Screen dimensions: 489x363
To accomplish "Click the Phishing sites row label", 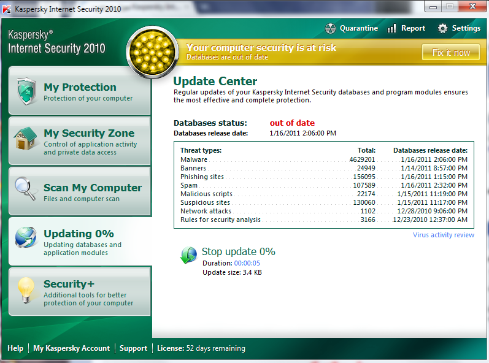I will click(x=202, y=177).
